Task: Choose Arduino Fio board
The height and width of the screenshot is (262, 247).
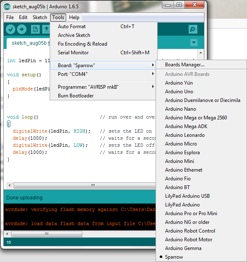Action: pos(201,179)
